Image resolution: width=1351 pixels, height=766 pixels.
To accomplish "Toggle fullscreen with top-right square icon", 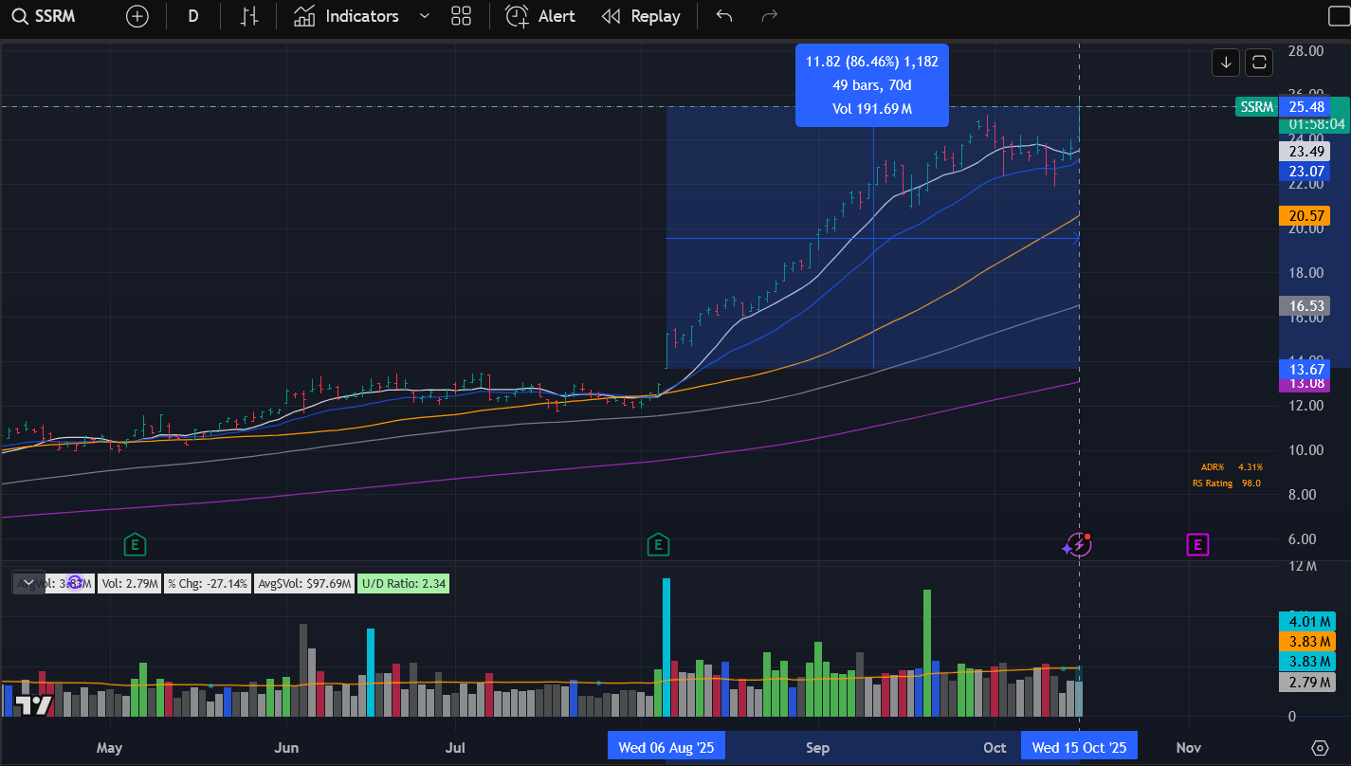I will (x=1333, y=16).
